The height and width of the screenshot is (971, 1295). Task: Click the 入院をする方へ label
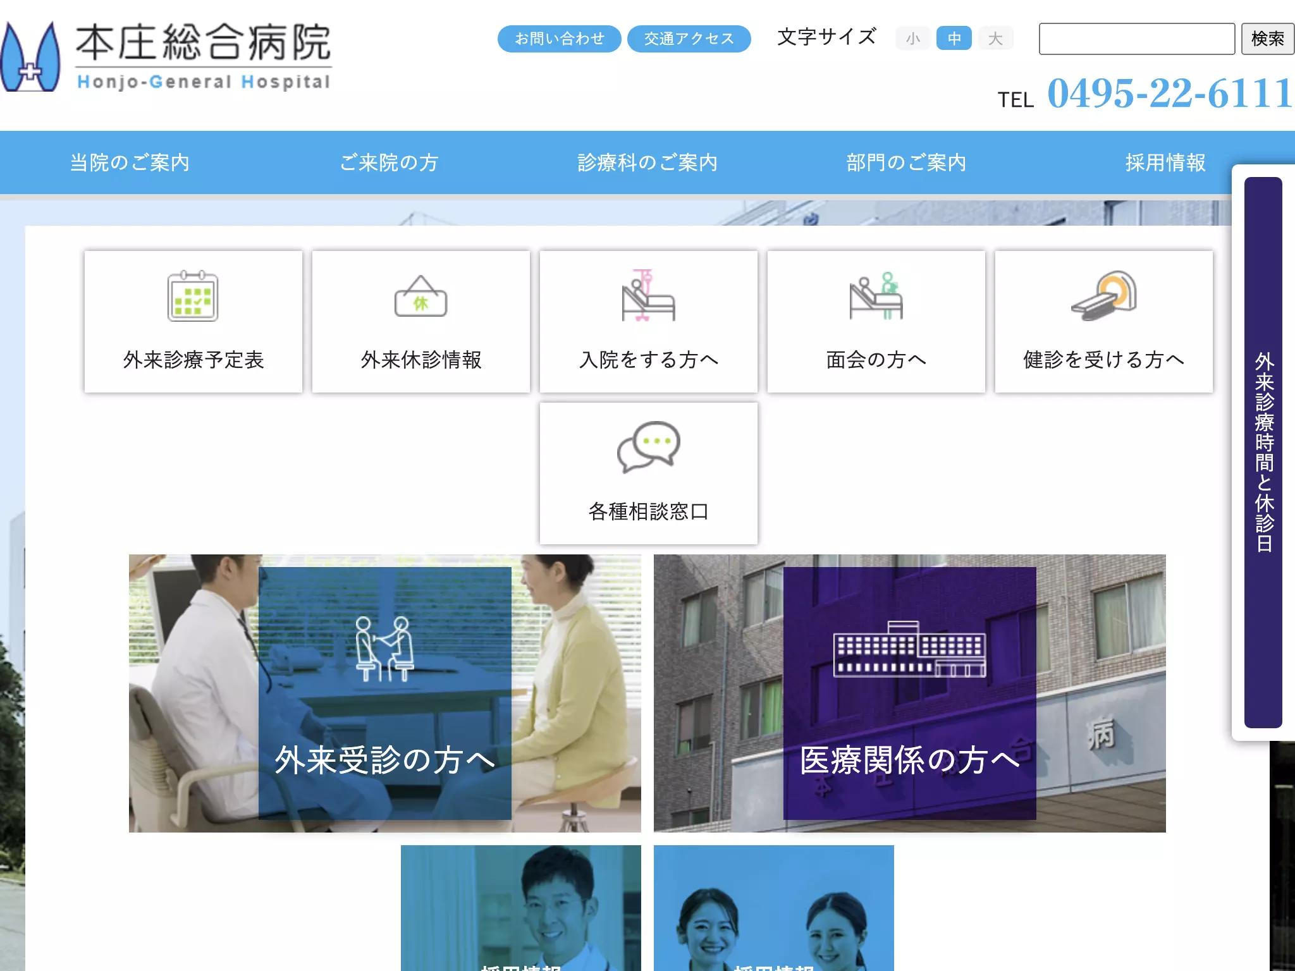point(649,360)
